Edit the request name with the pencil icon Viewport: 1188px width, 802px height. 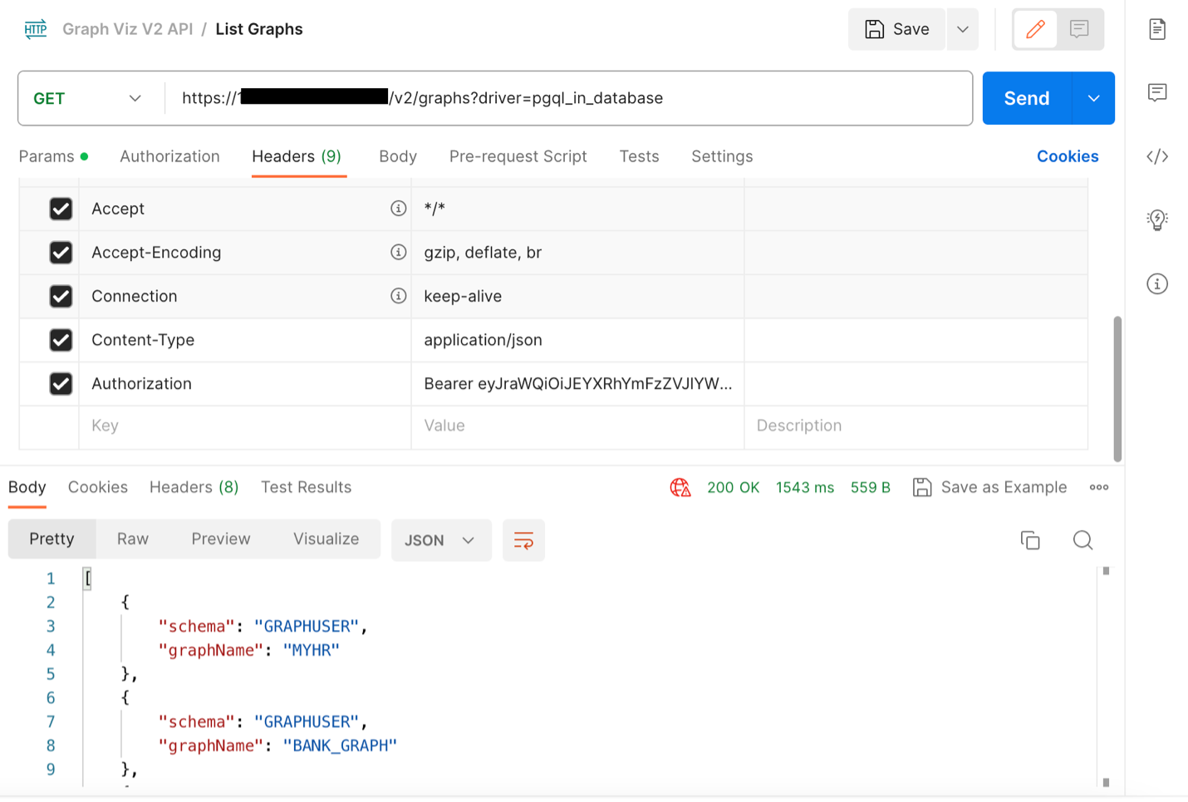1034,28
